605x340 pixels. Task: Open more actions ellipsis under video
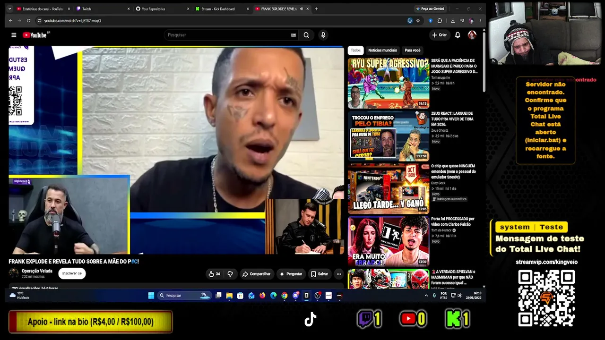coord(338,274)
